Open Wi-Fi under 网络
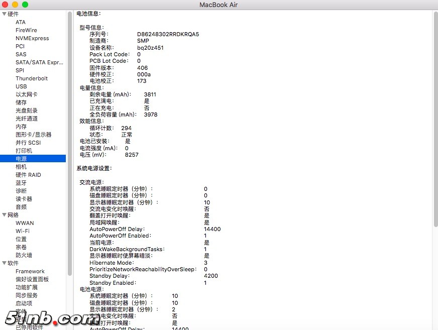This screenshot has width=438, height=330. tap(23, 231)
